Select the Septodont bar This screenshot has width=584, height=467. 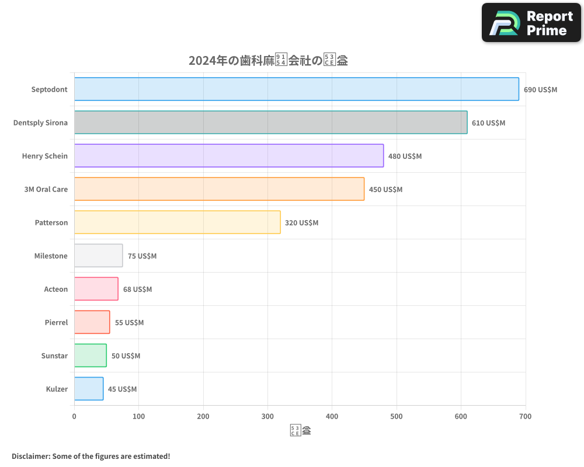pyautogui.click(x=292, y=89)
